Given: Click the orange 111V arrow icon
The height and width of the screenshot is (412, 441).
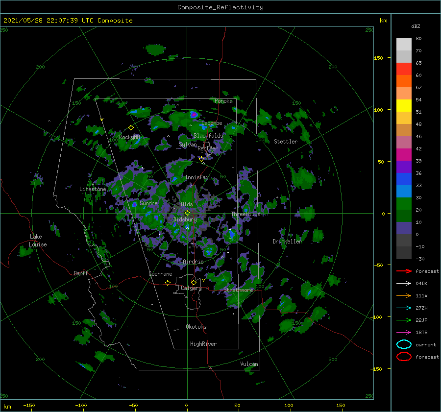Looking at the screenshot, I should click(404, 295).
